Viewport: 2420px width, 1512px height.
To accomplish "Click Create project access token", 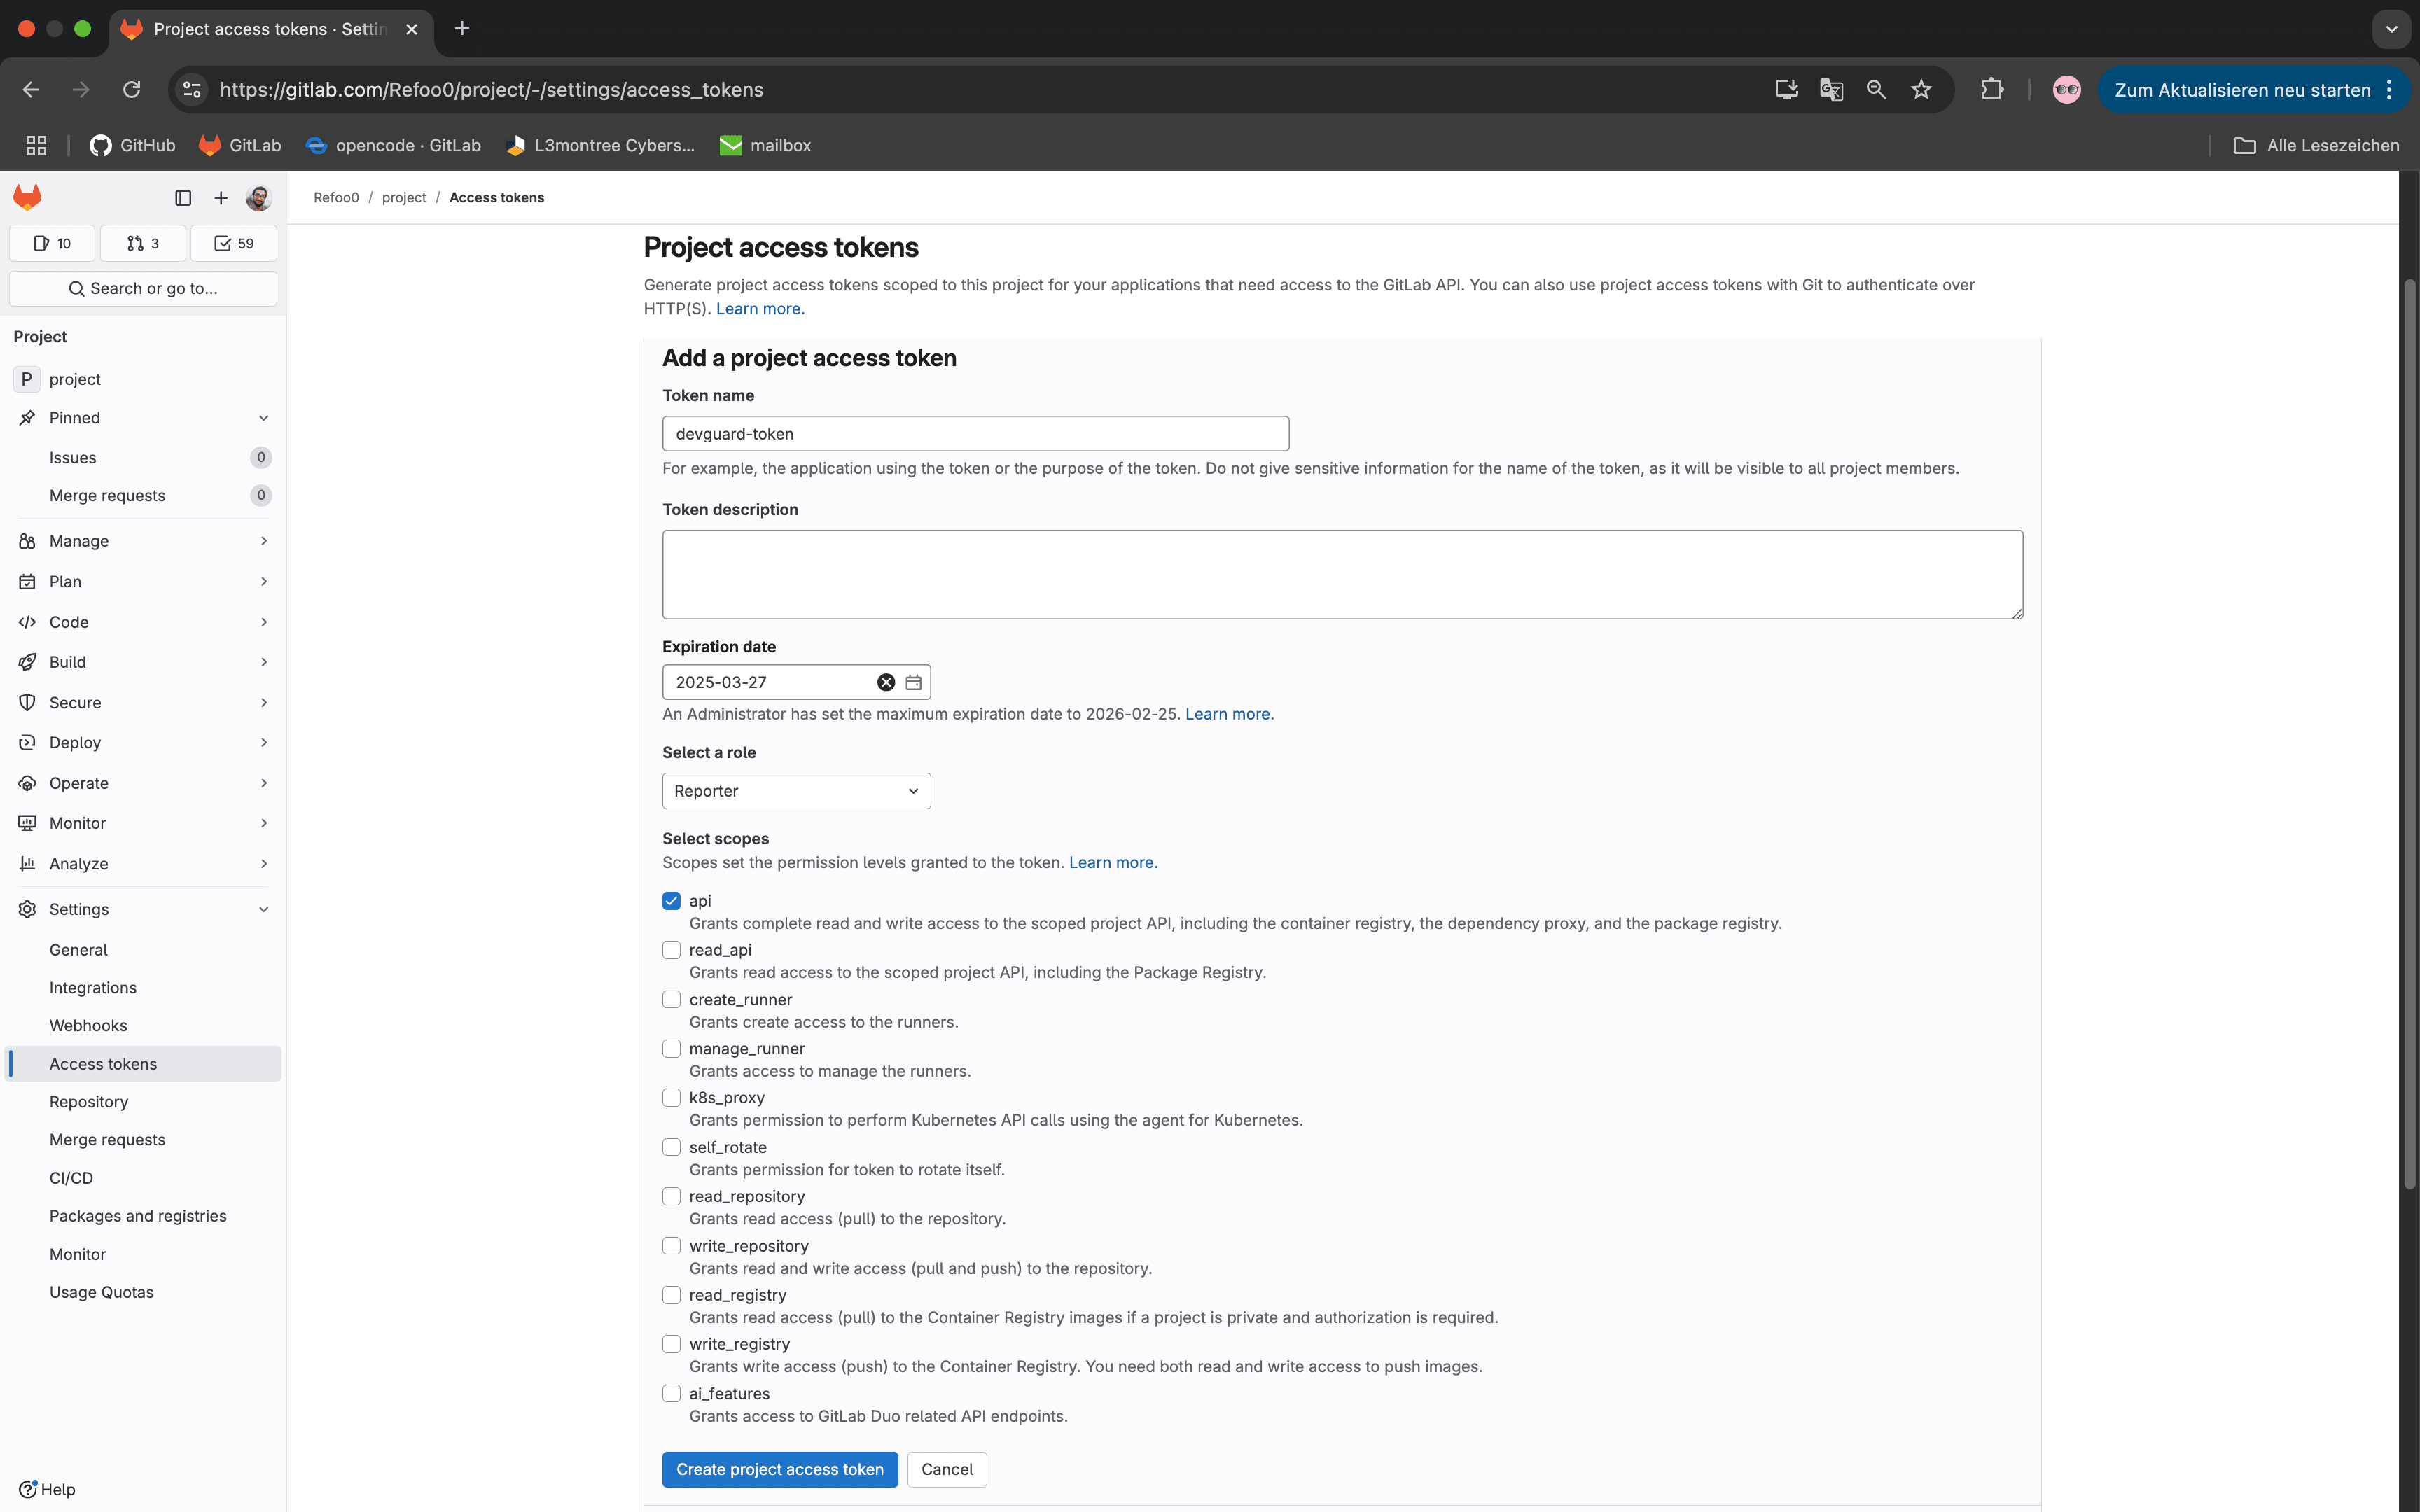I will pos(779,1468).
